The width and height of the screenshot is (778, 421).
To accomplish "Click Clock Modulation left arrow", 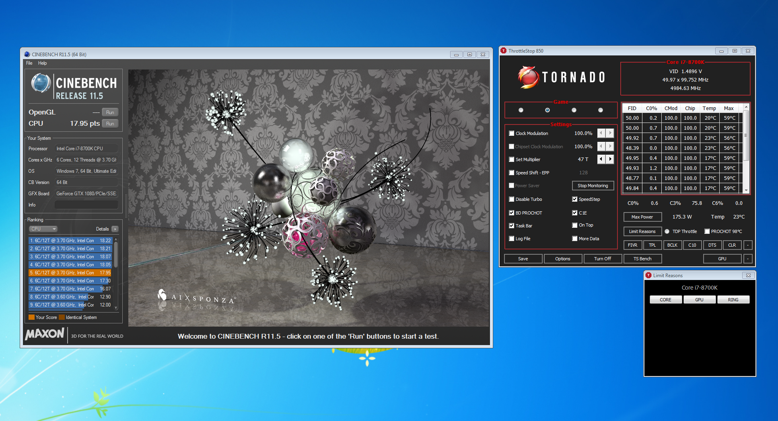I will click(x=601, y=133).
